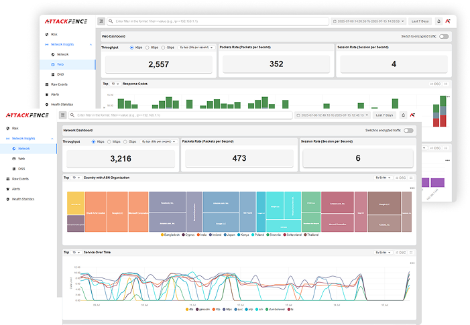
Task: Toggle encrypted traffic switch on the Network Dashboard
Action: (x=408, y=131)
